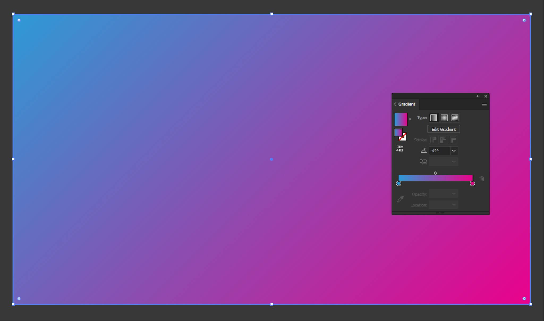Select the freeform gradient type icon
This screenshot has width=544, height=321.
455,118
